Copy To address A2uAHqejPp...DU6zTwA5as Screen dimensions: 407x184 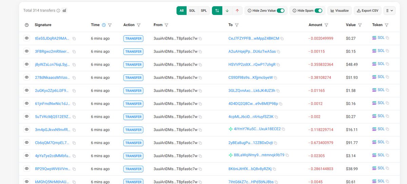click(x=279, y=52)
